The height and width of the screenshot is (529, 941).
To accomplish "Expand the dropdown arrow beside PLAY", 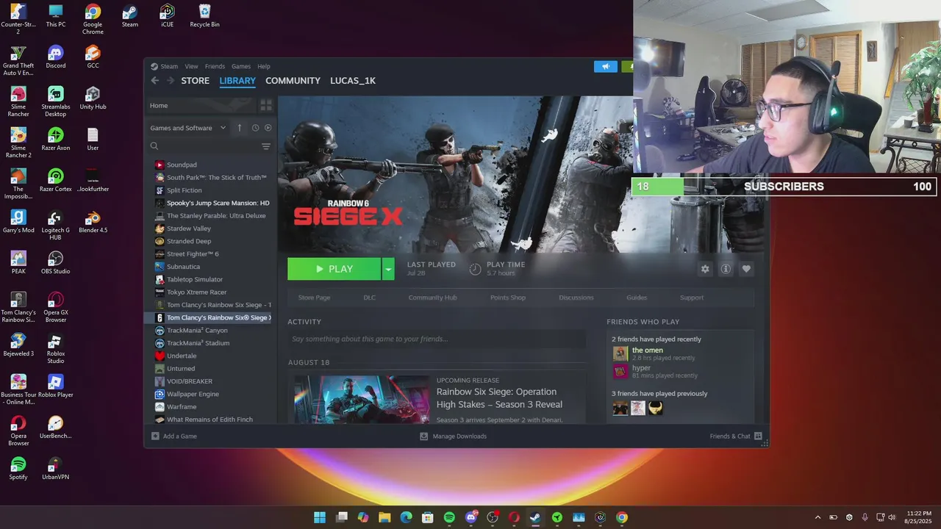I will [388, 269].
